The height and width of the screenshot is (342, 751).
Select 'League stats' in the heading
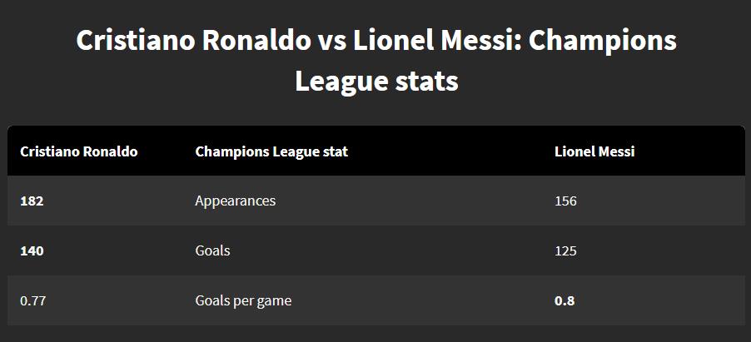[x=376, y=81]
